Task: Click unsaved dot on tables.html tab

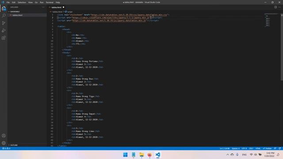Action: [64, 7]
